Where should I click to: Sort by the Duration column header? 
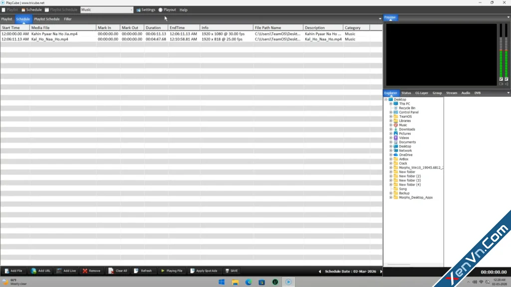pyautogui.click(x=156, y=28)
